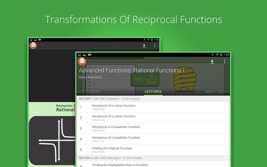Mark lecture 5 circle as completed
This screenshot has height=167, width=267.
(x=88, y=150)
